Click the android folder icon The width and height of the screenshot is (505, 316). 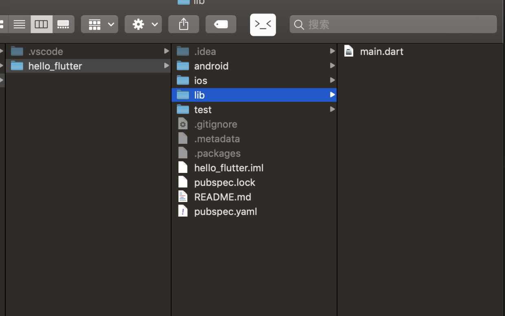pos(183,65)
